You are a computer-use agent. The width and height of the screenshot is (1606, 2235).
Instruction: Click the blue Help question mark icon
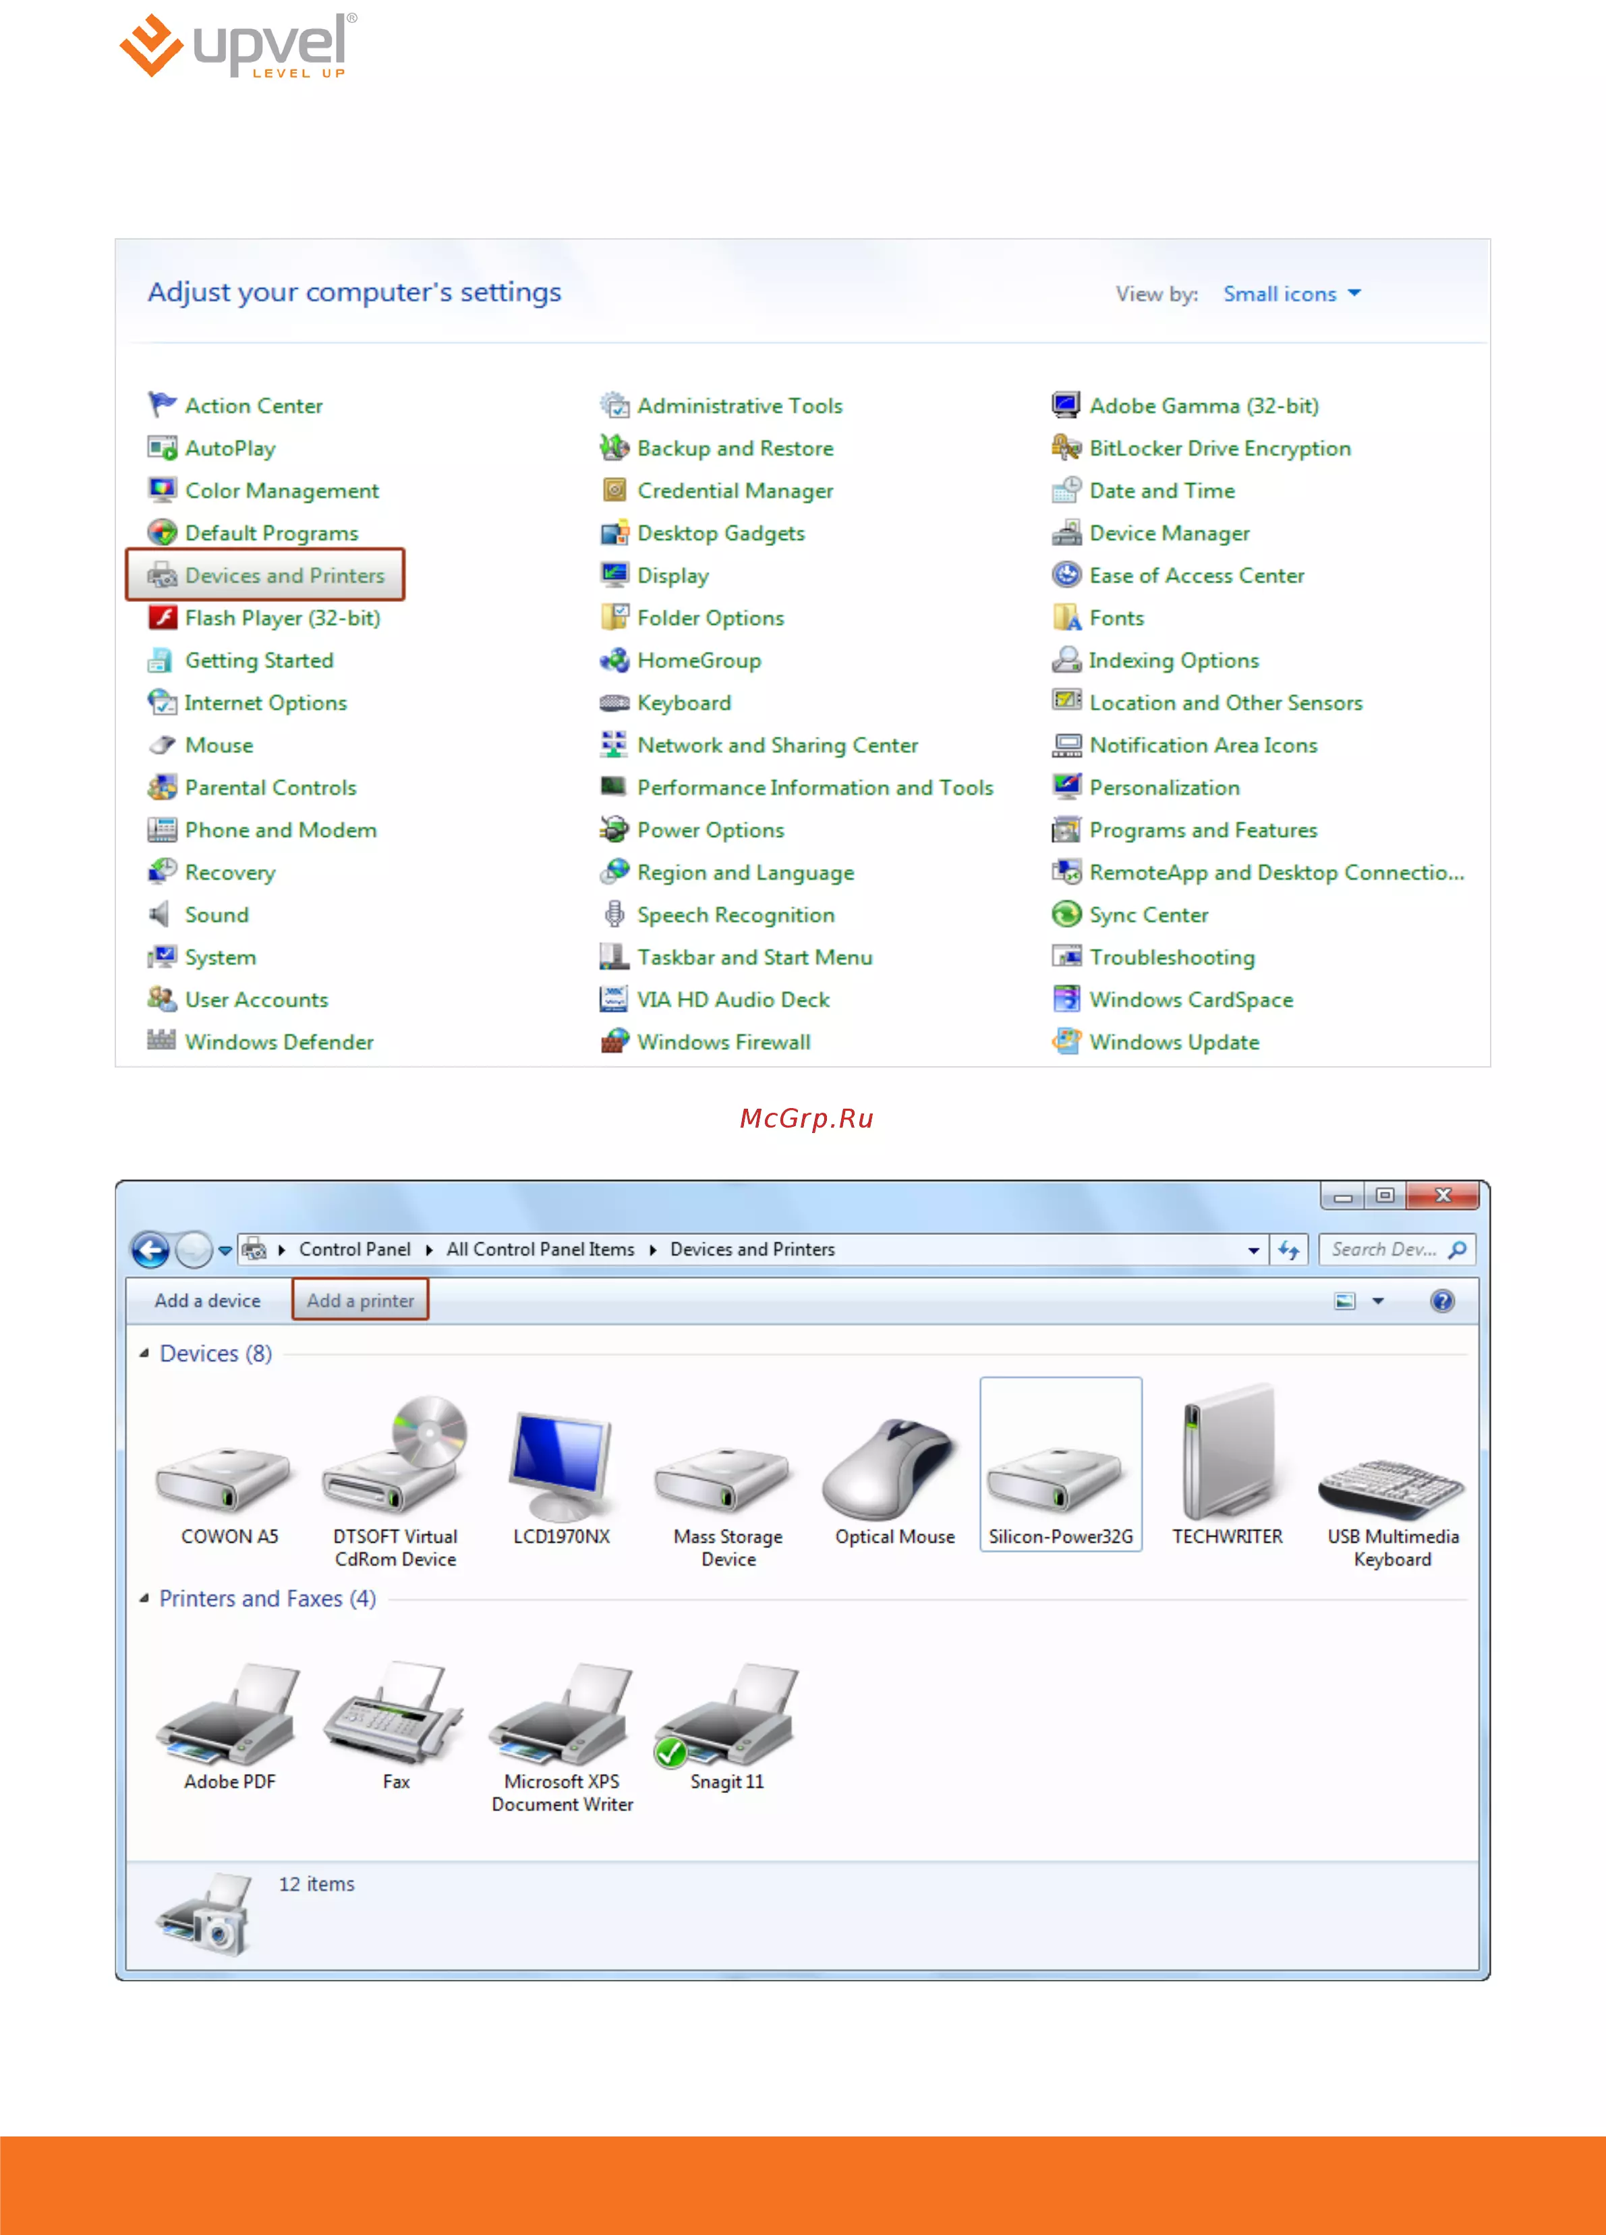point(1441,1301)
